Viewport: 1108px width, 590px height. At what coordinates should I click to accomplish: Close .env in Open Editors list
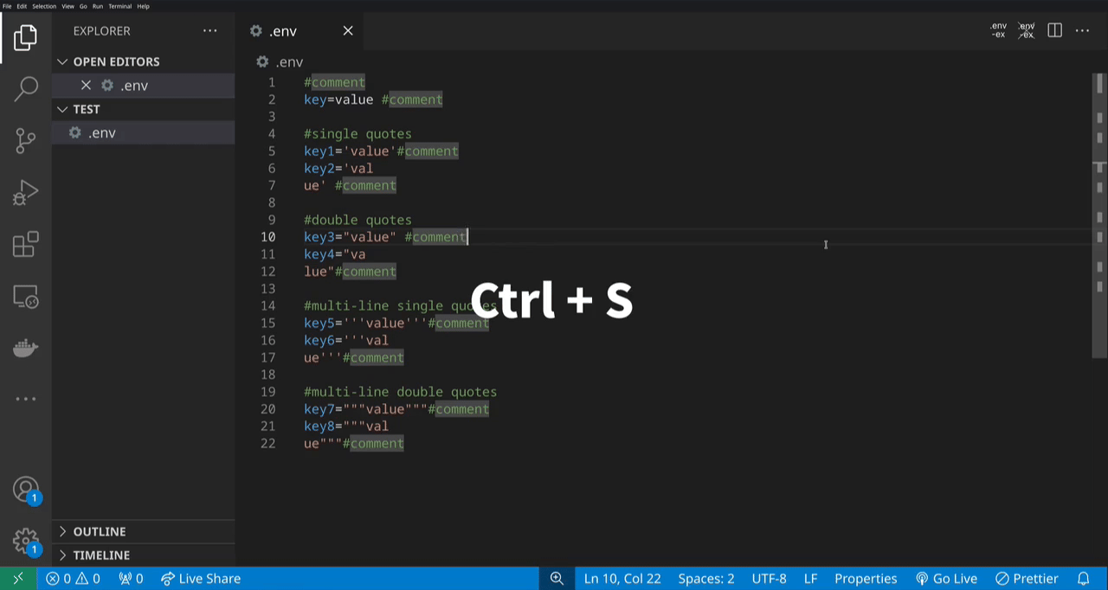tap(86, 85)
